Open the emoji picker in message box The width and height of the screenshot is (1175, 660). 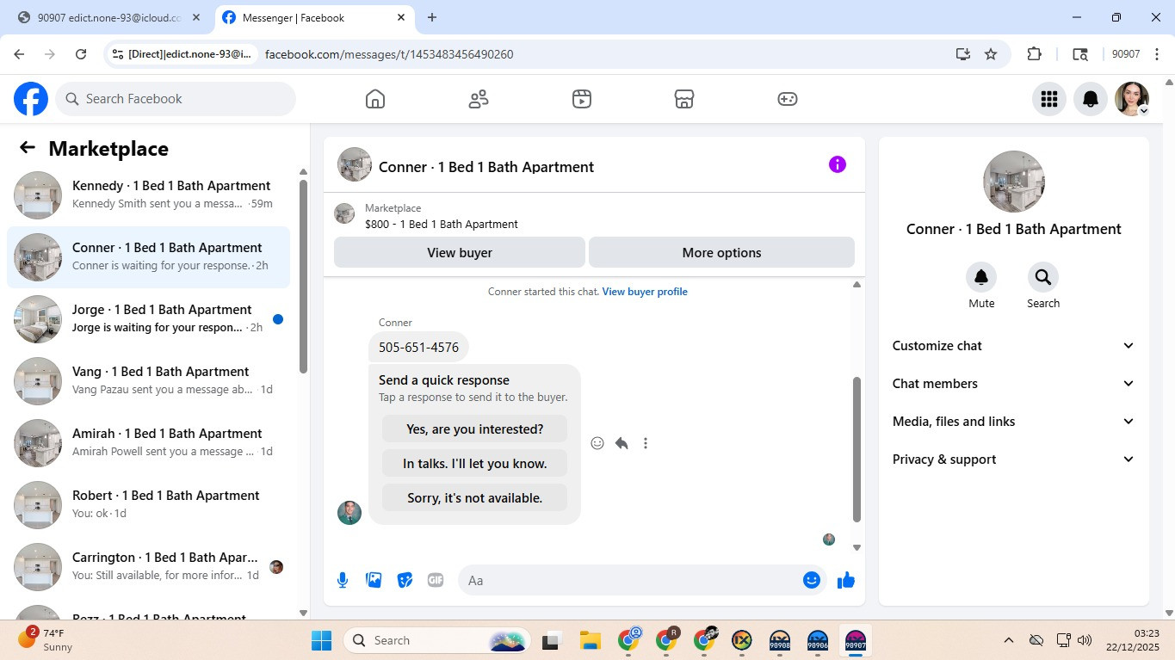(811, 580)
